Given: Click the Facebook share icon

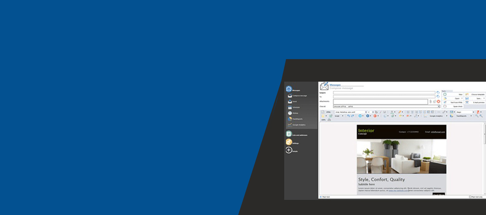Looking at the screenshot, I should click(x=368, y=116).
